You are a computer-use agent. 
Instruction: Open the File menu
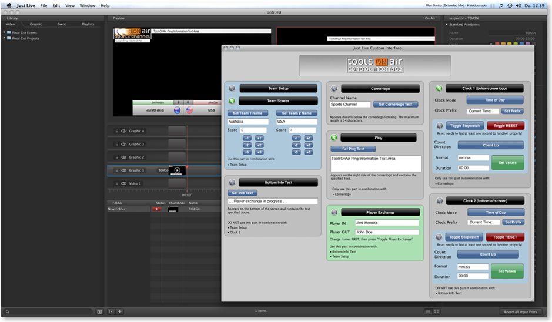coord(44,6)
